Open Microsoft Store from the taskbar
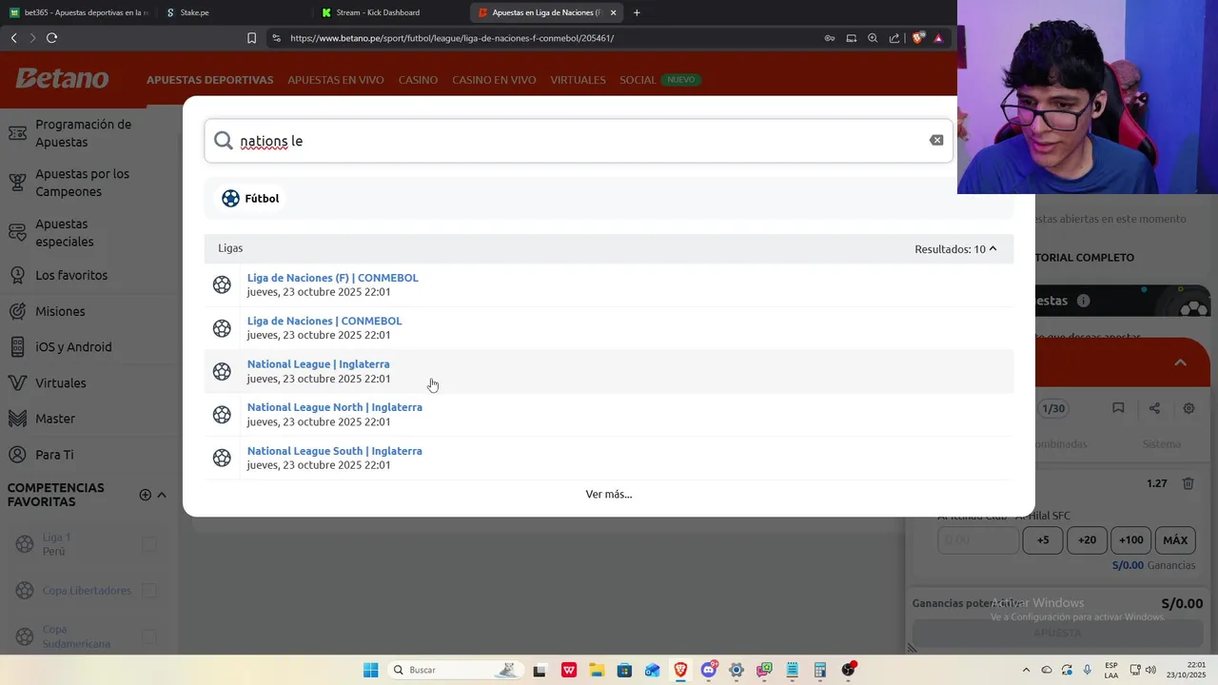Screen dimensions: 1218x685 pos(624,670)
